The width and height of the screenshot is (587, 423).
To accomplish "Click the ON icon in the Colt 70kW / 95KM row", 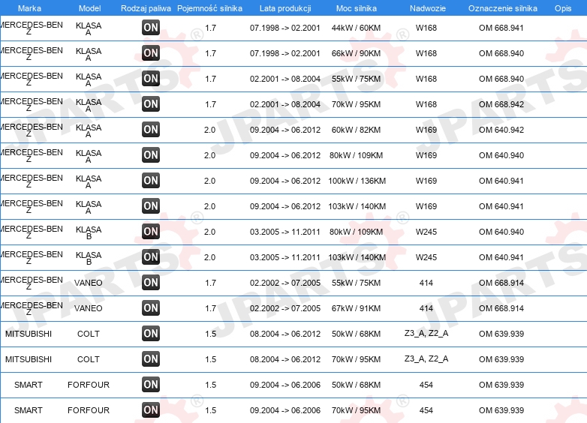I will click(x=151, y=359).
